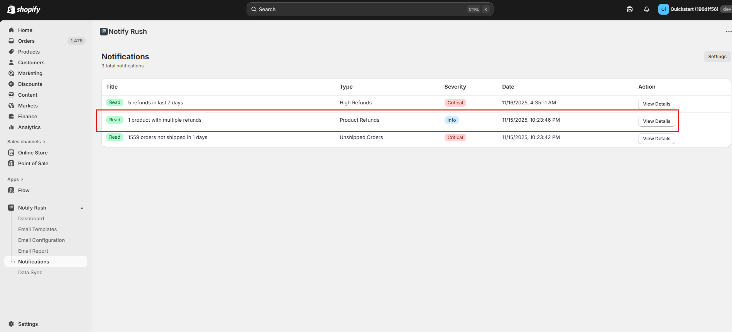Screen dimensions: 732x332
Task: Expand the Apps section chevron
Action: 22,179
